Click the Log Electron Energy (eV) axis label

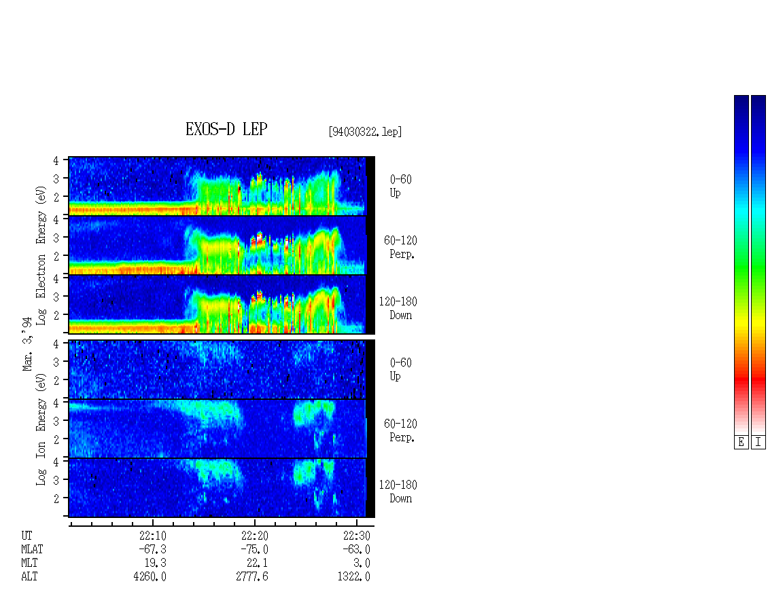[41, 255]
